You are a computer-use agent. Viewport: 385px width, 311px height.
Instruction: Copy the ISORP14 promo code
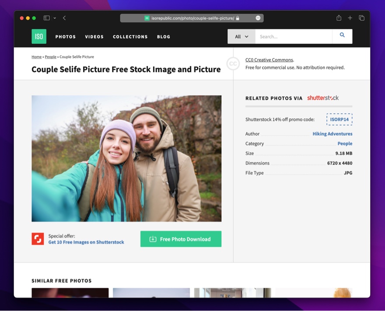339,119
